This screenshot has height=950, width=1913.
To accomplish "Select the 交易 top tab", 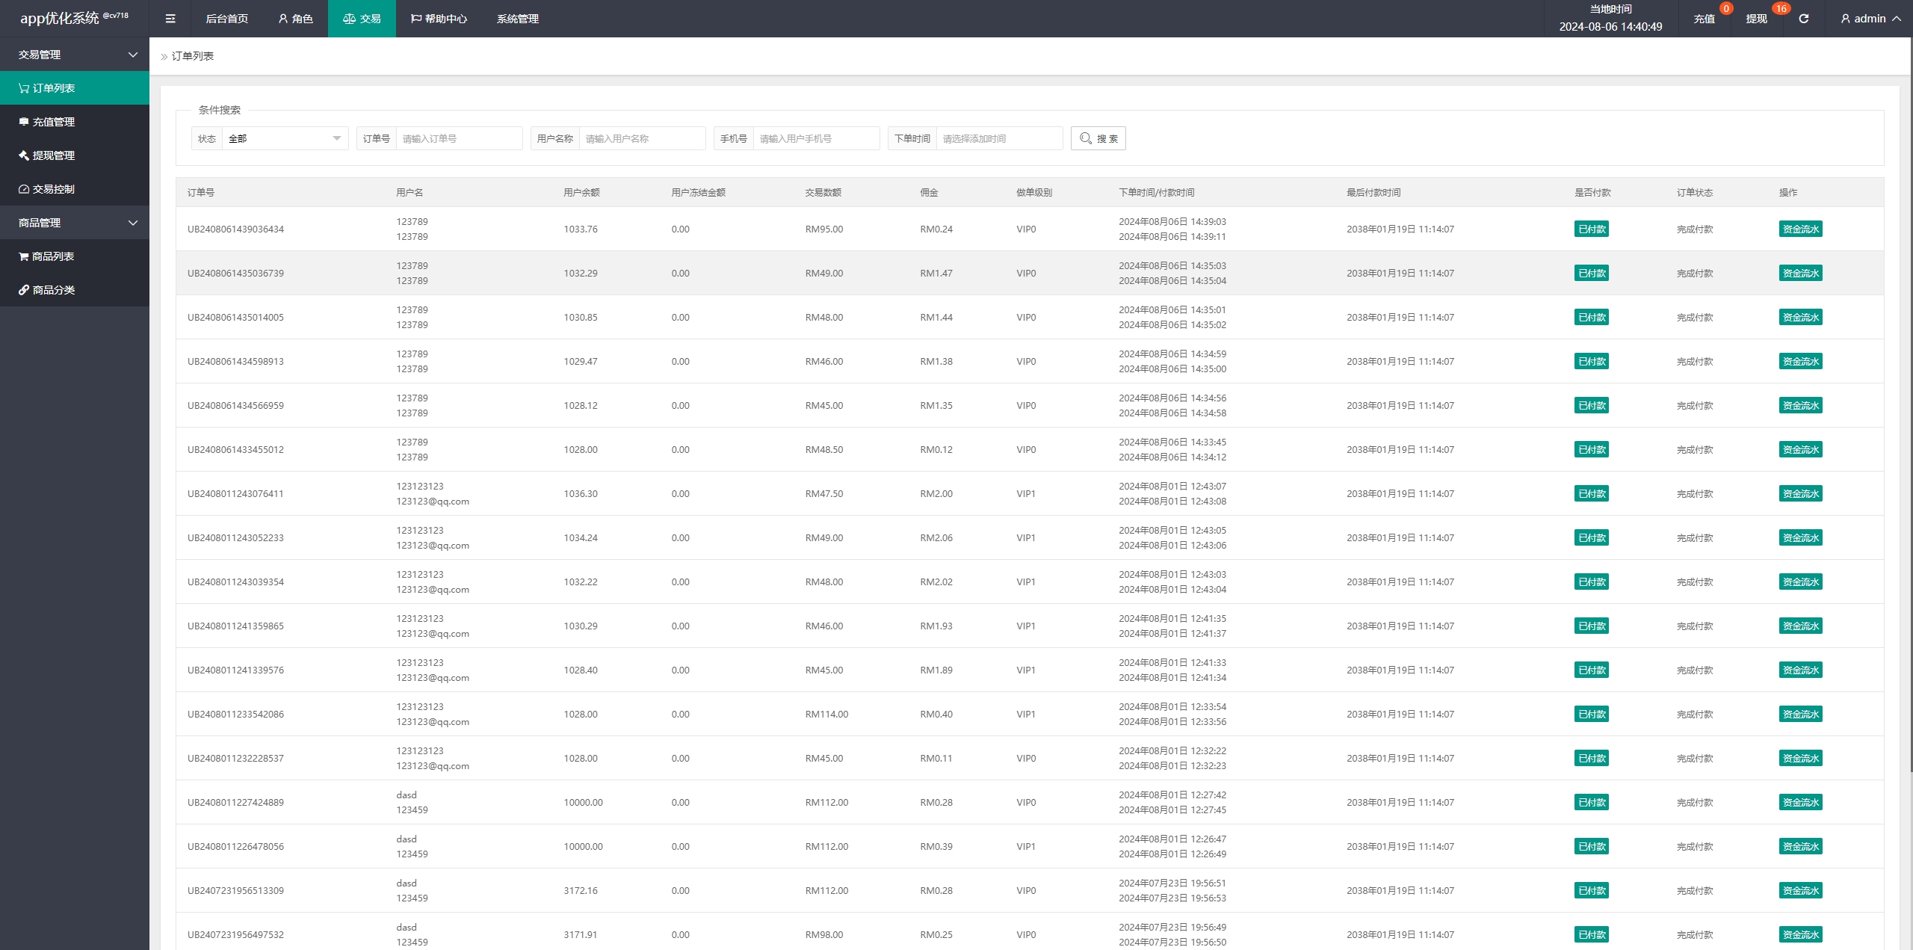I will [362, 19].
